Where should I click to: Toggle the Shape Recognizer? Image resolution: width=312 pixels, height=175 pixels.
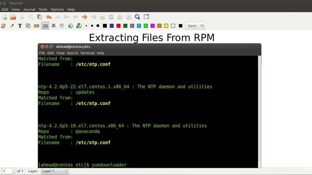tap(28, 26)
